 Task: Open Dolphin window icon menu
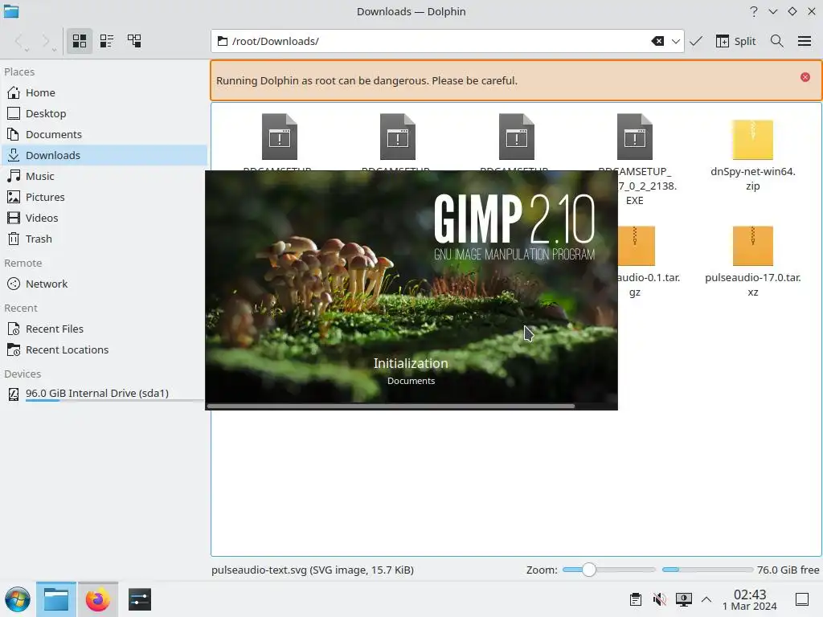coord(11,11)
